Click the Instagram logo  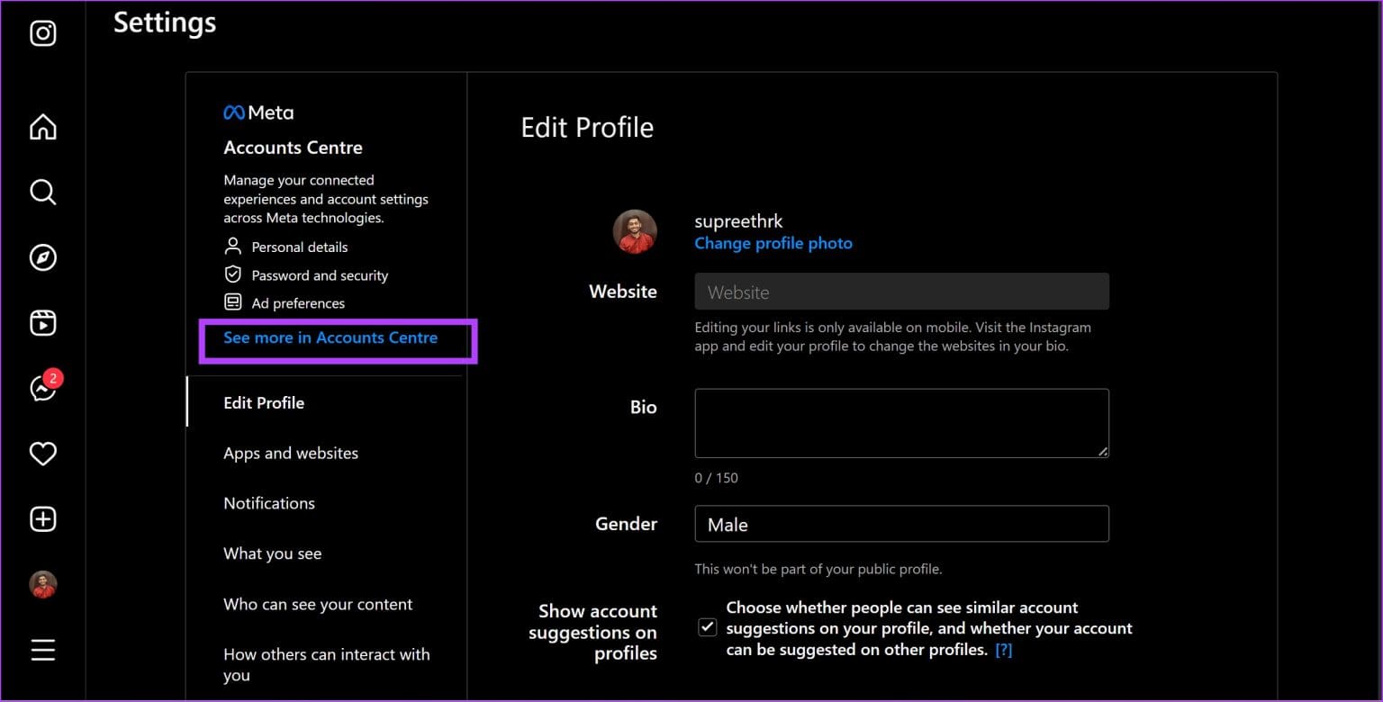coord(42,33)
